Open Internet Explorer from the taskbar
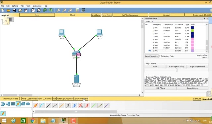Image resolution: width=212 pixels, height=124 pixels. click(13, 121)
